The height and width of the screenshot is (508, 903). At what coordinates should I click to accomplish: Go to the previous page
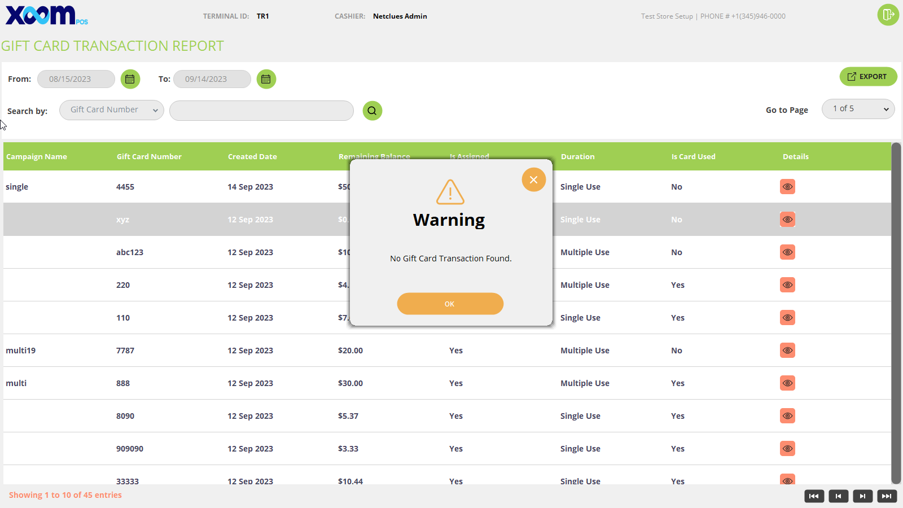click(838, 496)
